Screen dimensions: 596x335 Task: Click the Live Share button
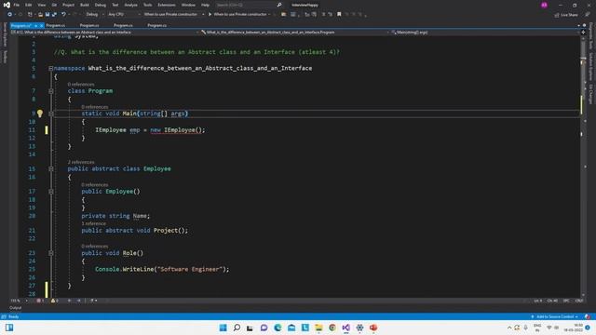coord(566,15)
